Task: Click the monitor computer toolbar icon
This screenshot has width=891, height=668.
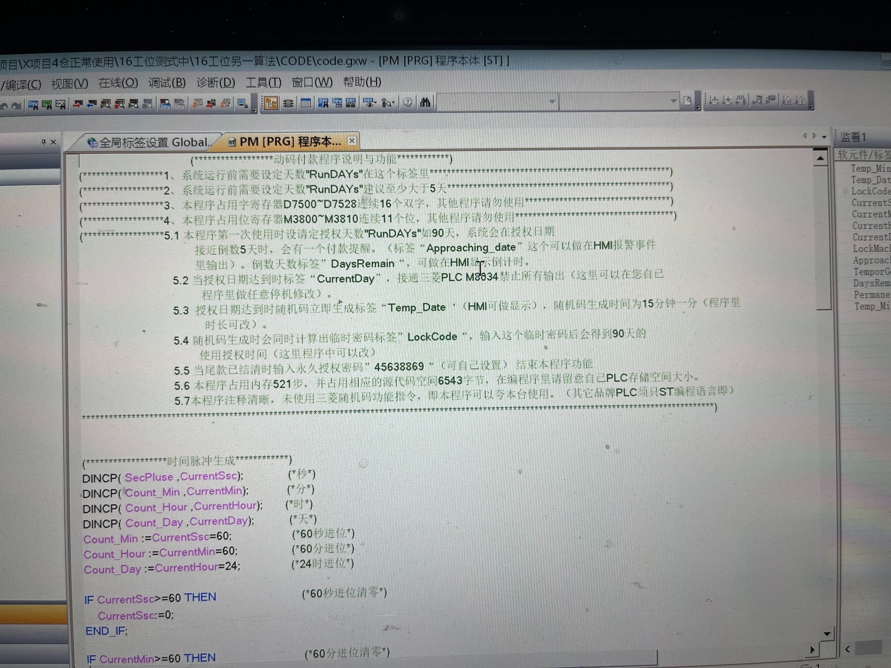Action: tap(242, 103)
